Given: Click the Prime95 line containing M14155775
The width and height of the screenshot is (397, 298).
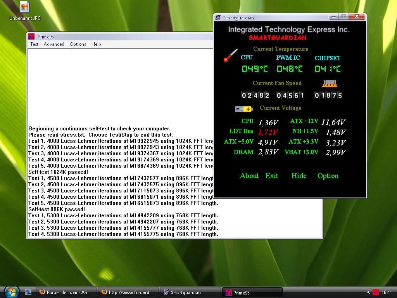Looking at the screenshot, I should click(123, 234).
